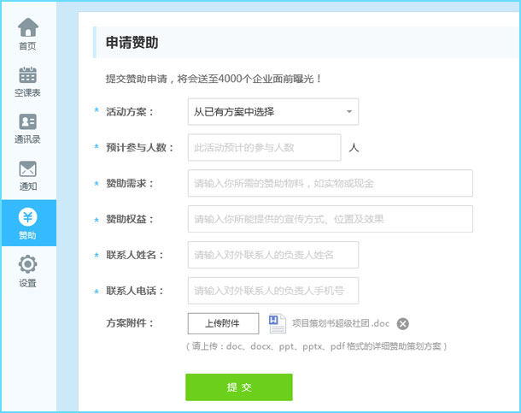Viewport: 521px width, 413px height.
Task: Remove the attached 项目策划书 file
Action: click(403, 323)
